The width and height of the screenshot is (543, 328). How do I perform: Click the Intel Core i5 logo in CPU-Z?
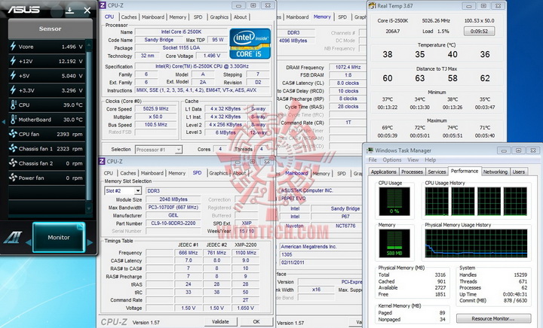click(x=250, y=44)
